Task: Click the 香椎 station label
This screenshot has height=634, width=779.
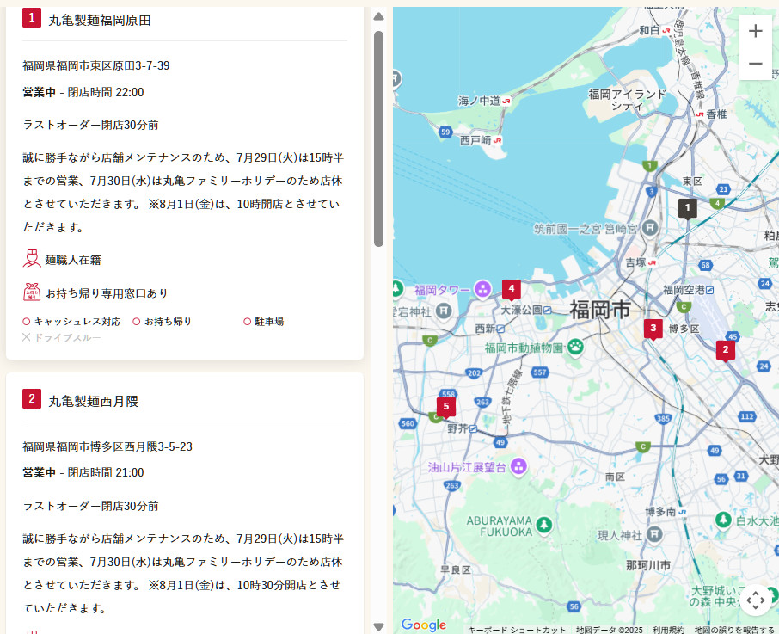Action: pyautogui.click(x=716, y=114)
